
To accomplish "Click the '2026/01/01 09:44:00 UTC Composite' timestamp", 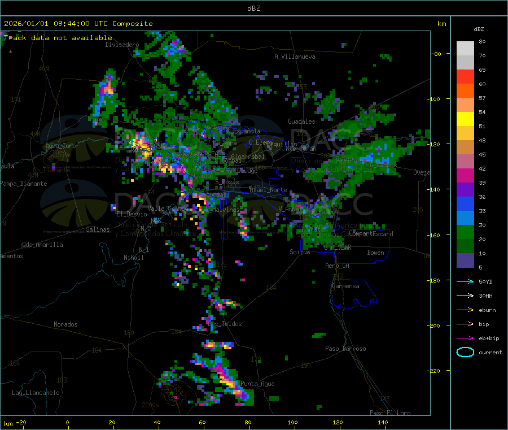I will 78,24.
